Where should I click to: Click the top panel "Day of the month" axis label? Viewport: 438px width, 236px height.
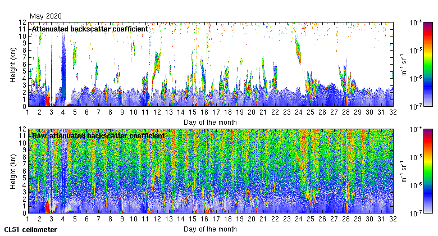click(210, 122)
